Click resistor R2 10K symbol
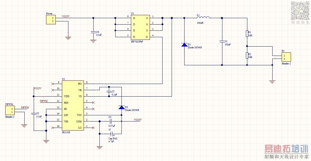311x161 pixels. [247, 55]
